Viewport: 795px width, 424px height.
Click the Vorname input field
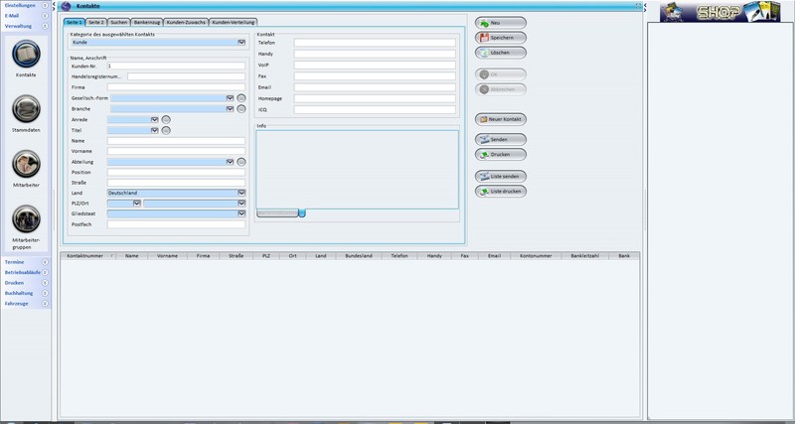pyautogui.click(x=176, y=151)
